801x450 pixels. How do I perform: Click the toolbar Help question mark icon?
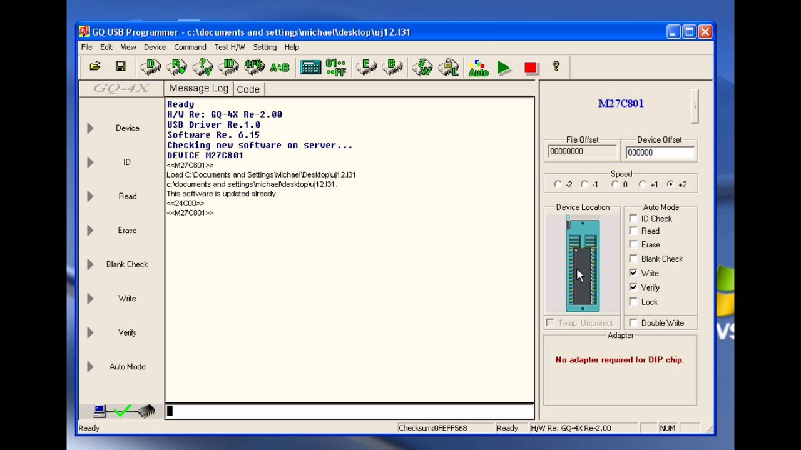point(556,67)
